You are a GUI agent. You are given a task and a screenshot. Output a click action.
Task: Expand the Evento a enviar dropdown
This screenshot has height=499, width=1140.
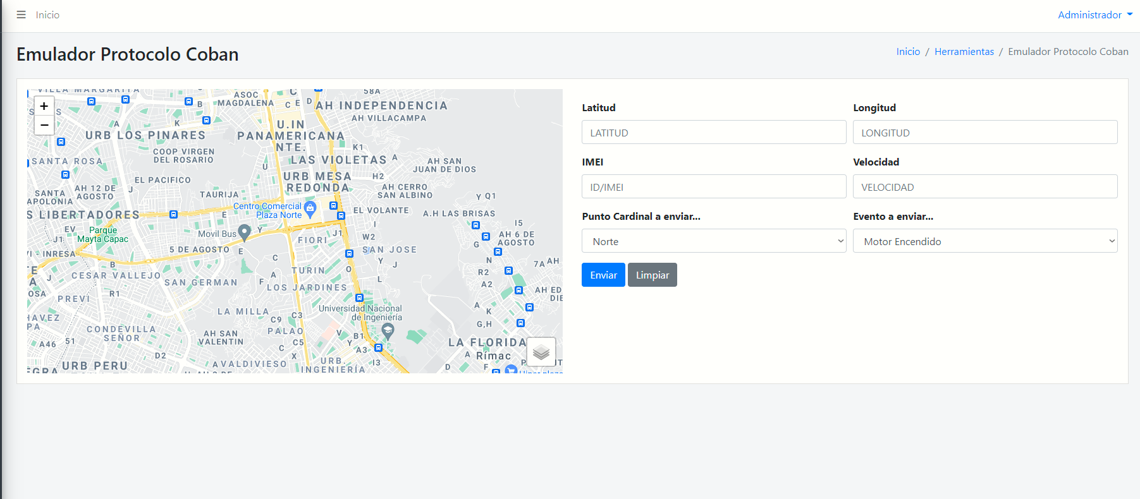[984, 241]
